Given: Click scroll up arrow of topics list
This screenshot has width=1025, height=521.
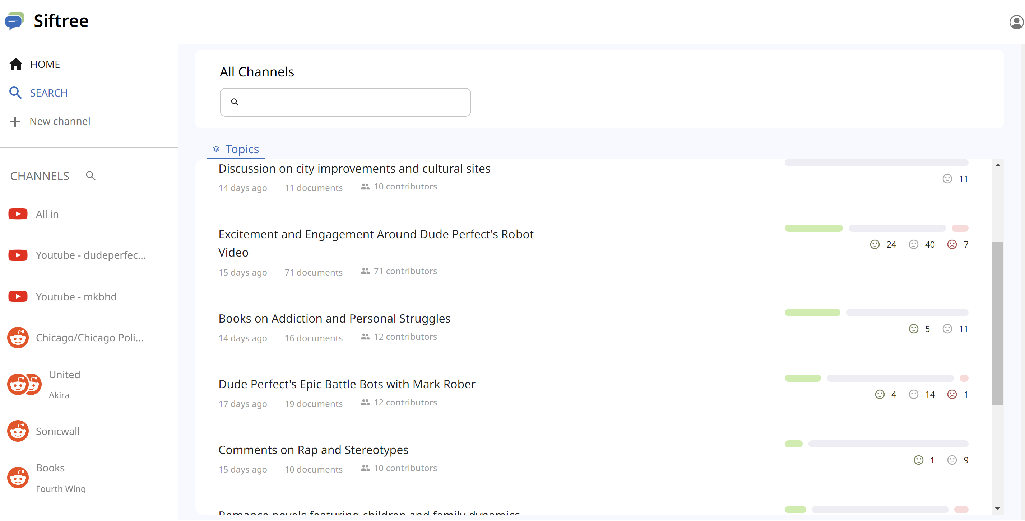Looking at the screenshot, I should point(997,166).
